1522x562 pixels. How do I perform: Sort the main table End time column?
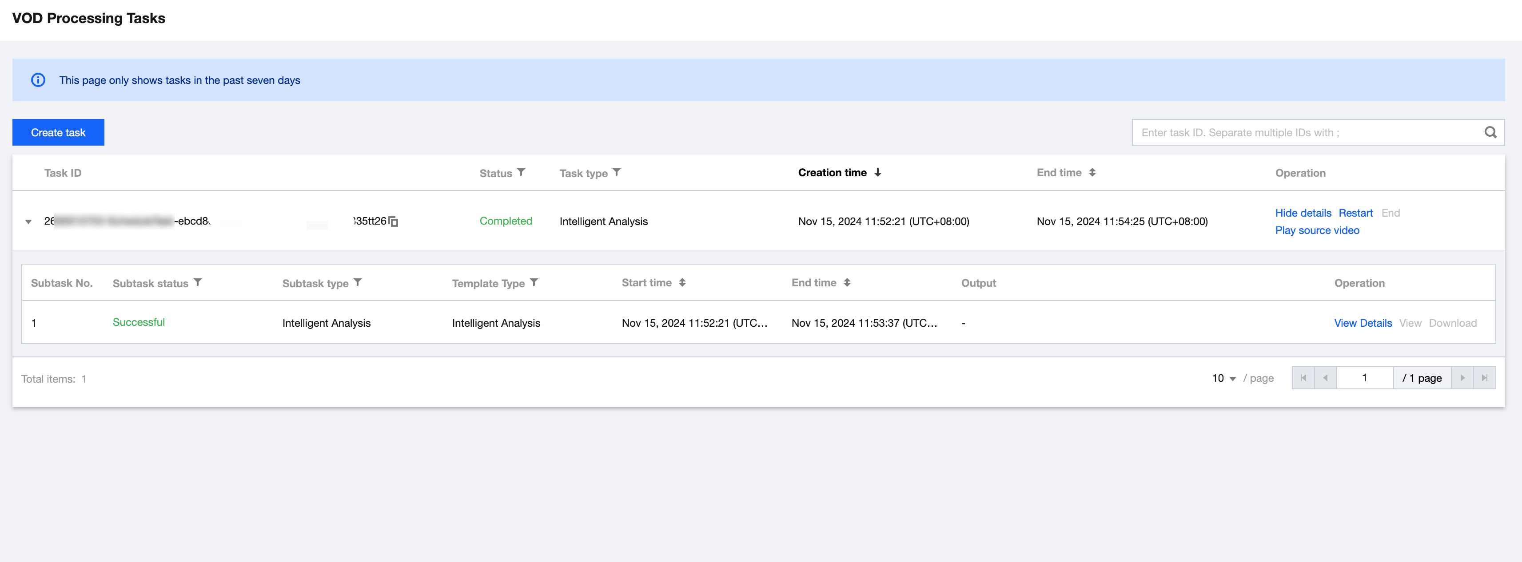[x=1092, y=172]
